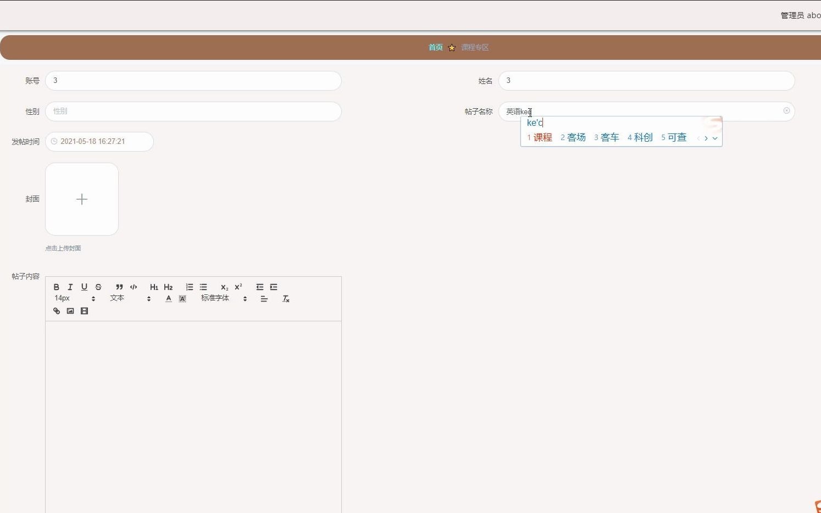Viewport: 821px width, 513px height.
Task: Select IME candidate 客车
Action: [607, 137]
